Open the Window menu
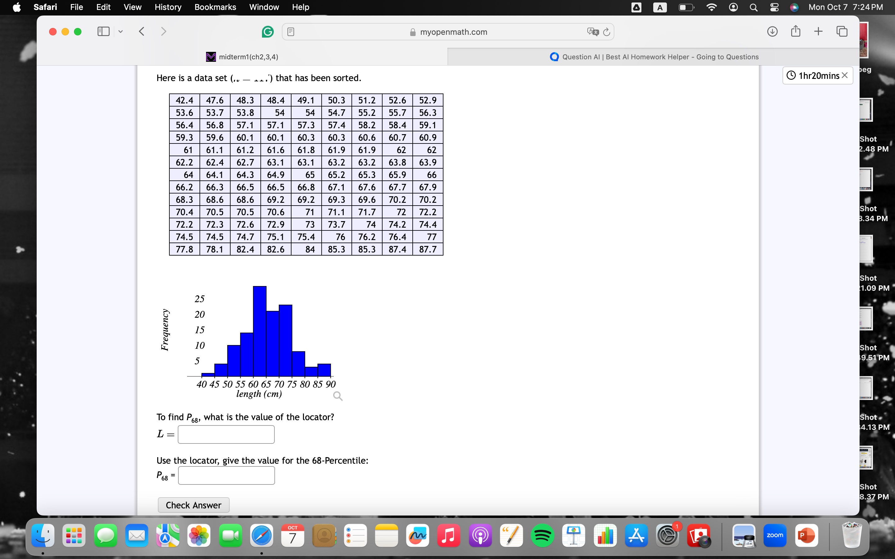Viewport: 895px width, 559px height. [264, 7]
